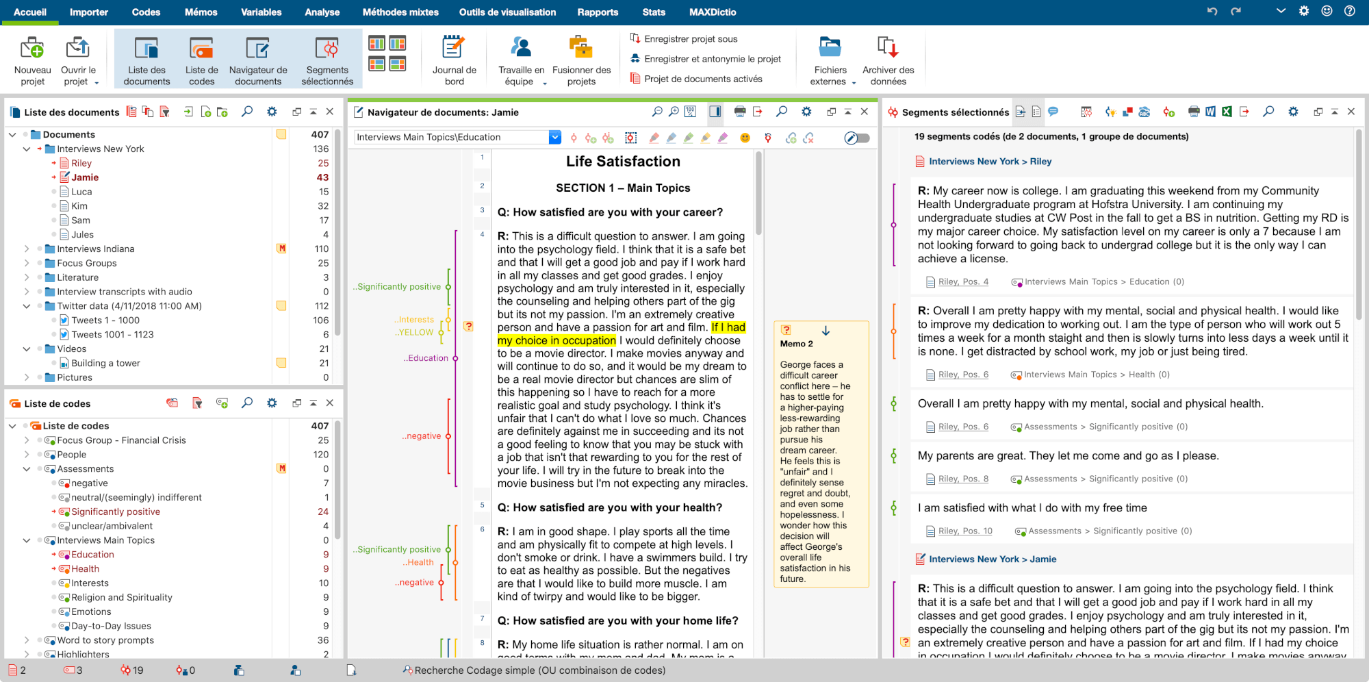Open Nouveau projet from the ribbon

click(x=32, y=60)
